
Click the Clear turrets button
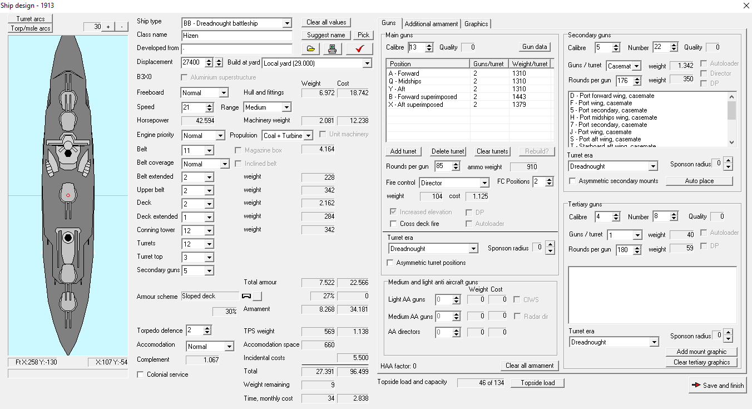(x=493, y=151)
